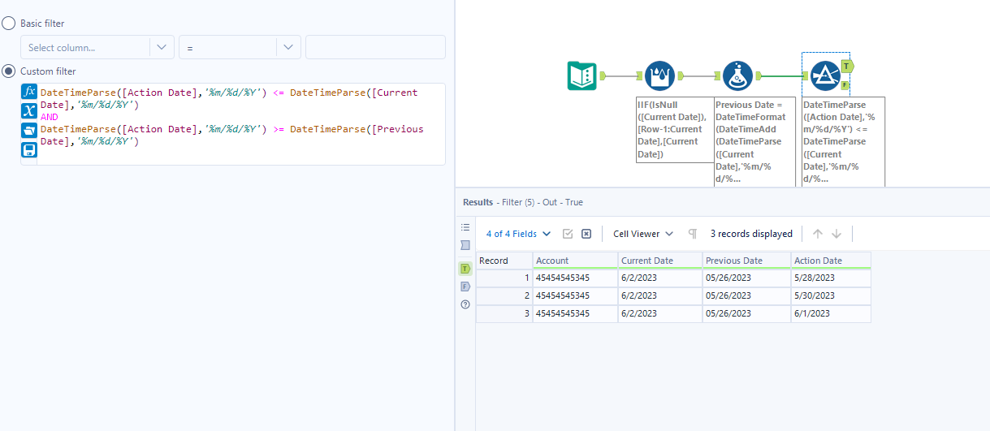The image size is (990, 431).
Task: Select the Filter triangle tool on canvas
Action: coord(825,75)
